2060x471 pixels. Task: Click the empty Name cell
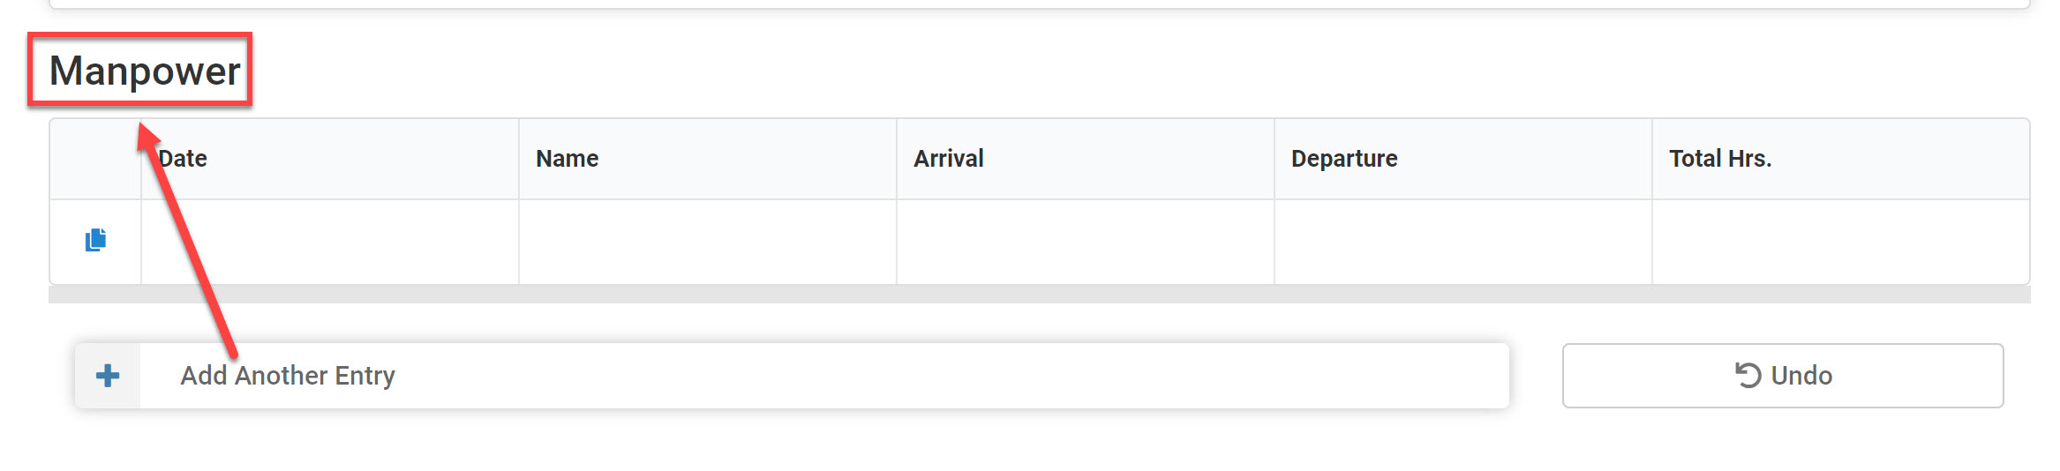click(708, 242)
